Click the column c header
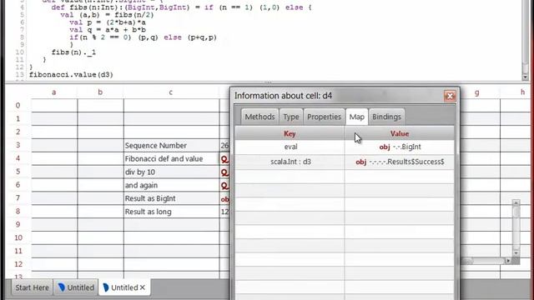534x300 pixels. click(171, 92)
